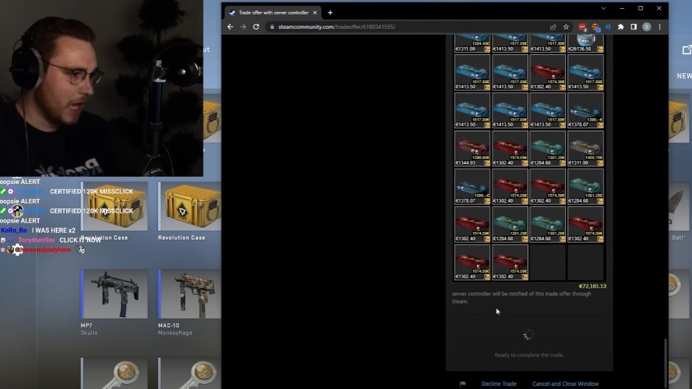Viewport: 692px width, 389px height.
Task: Reload the trade offer page
Action: coord(256,27)
